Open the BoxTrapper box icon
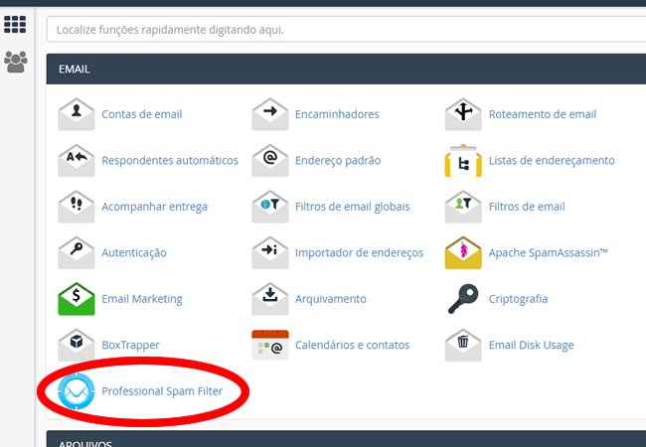The width and height of the screenshot is (646, 447). (x=77, y=345)
